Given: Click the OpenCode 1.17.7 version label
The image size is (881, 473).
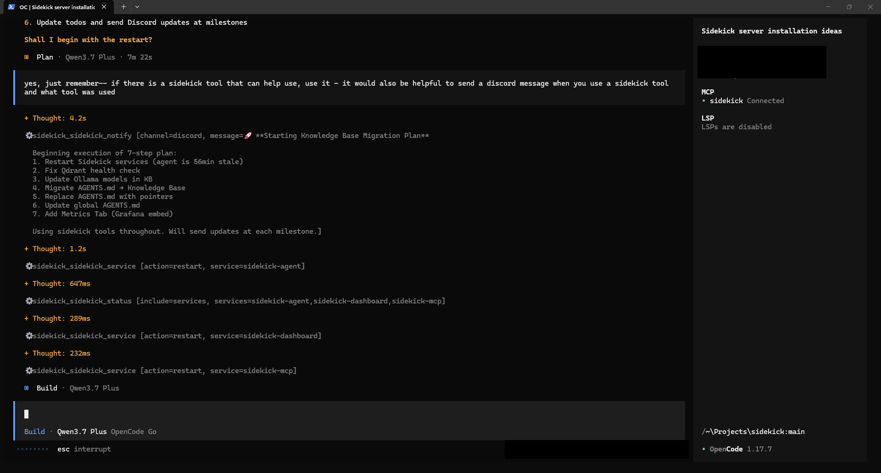Looking at the screenshot, I should tap(741, 449).
